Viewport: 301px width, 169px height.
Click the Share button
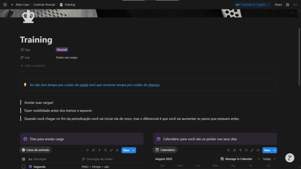point(278,5)
